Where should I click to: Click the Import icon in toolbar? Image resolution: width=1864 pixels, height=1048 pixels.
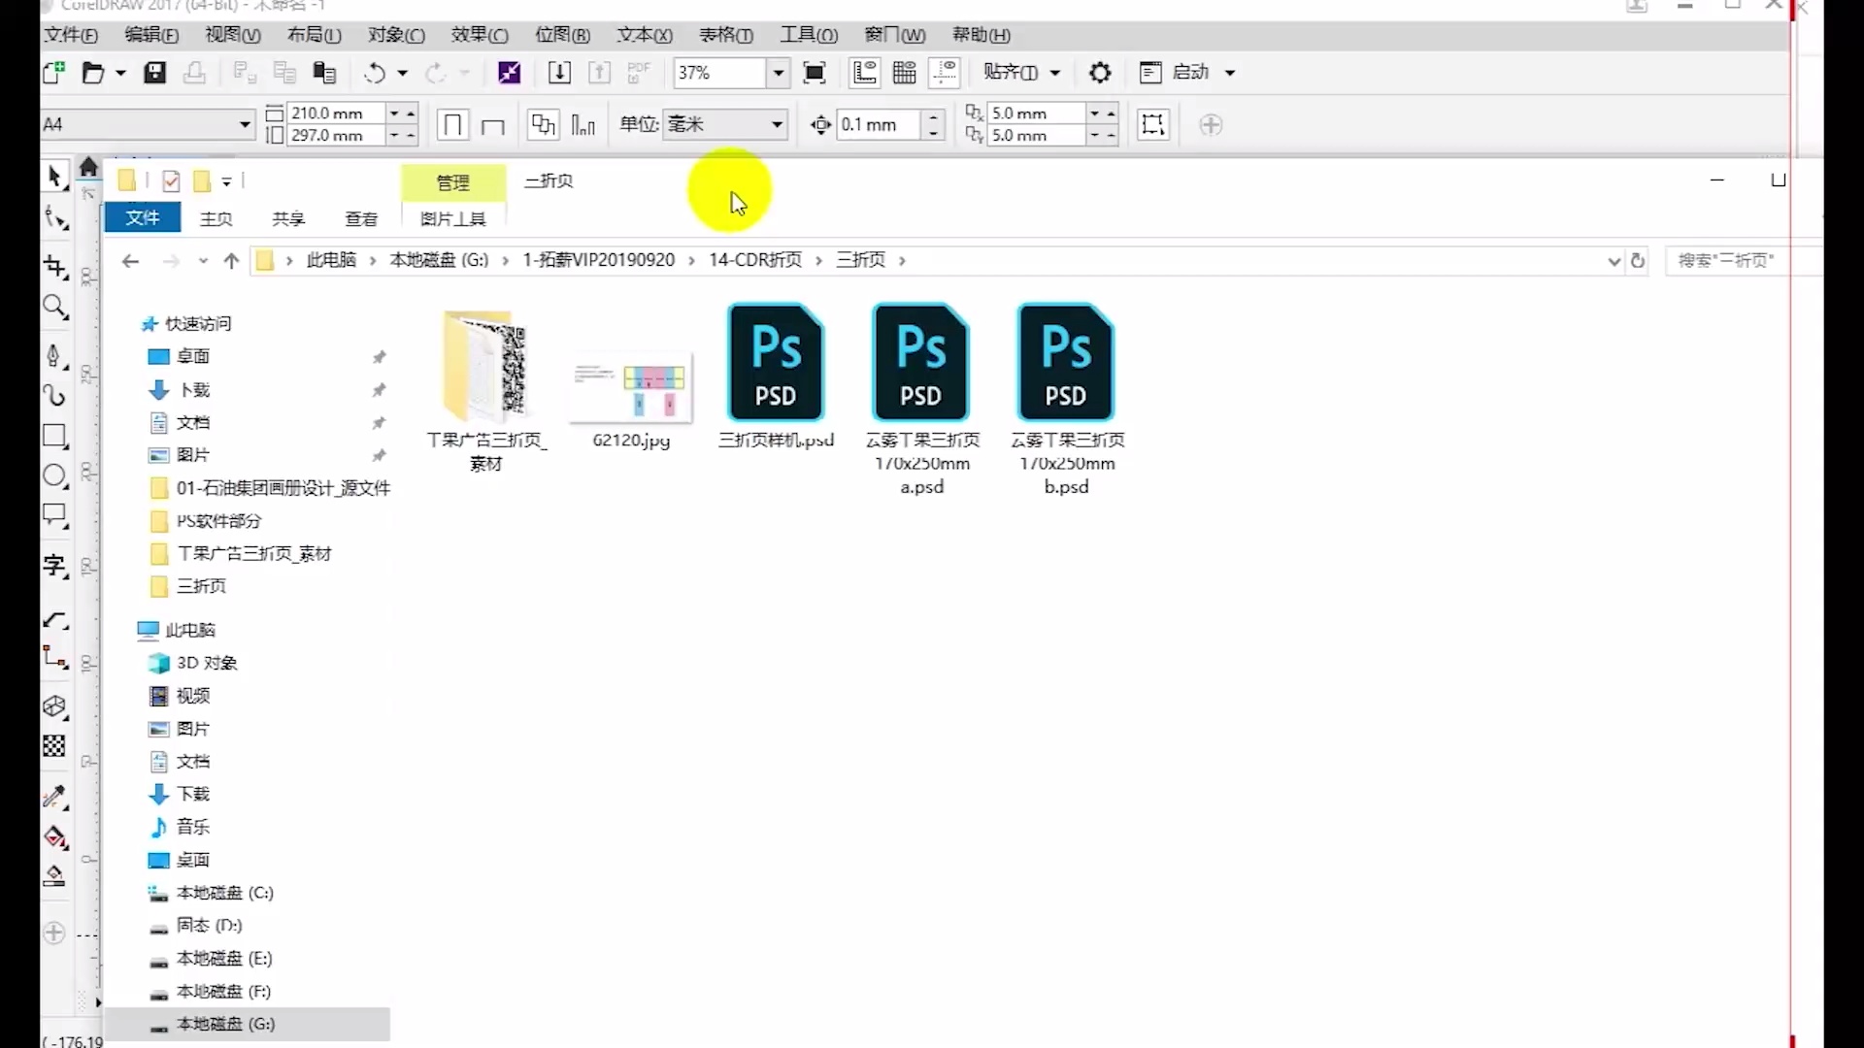pyautogui.click(x=559, y=73)
